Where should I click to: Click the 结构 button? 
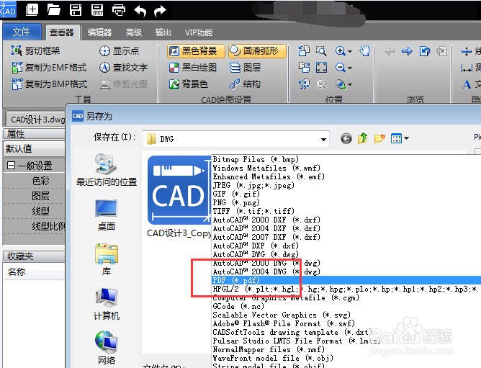click(x=245, y=84)
